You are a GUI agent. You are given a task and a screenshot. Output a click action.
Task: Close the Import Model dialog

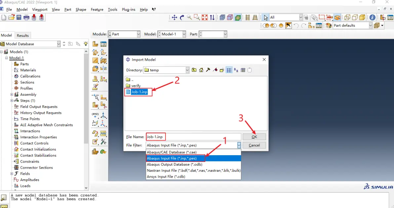(264, 59)
